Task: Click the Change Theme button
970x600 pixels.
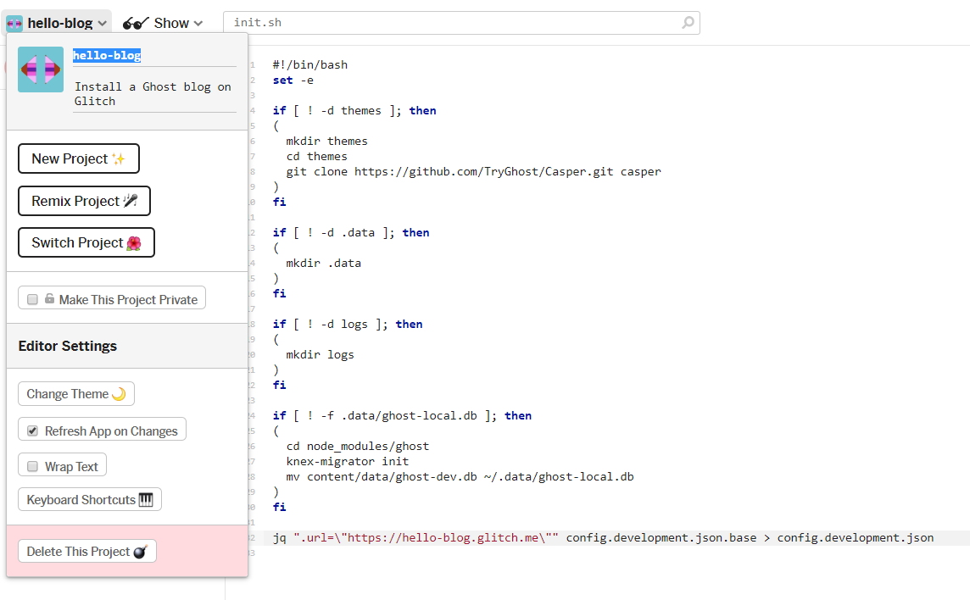Action: pos(76,394)
